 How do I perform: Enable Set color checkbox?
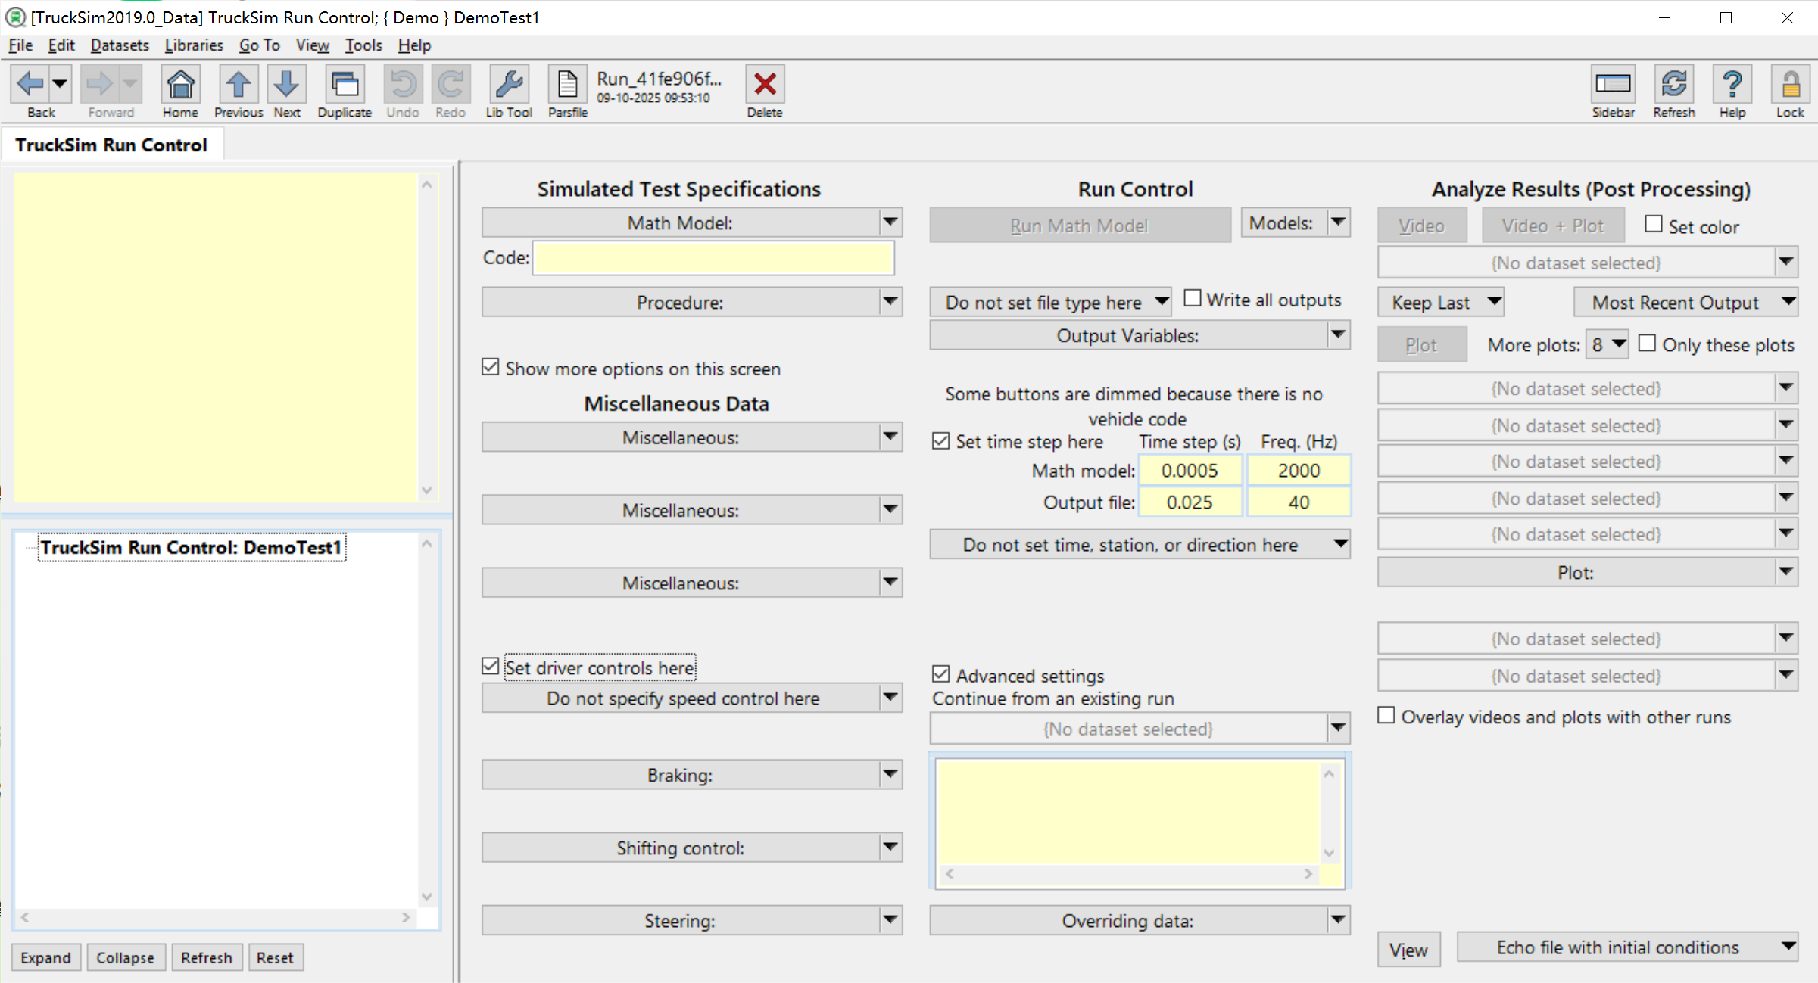pos(1654,224)
